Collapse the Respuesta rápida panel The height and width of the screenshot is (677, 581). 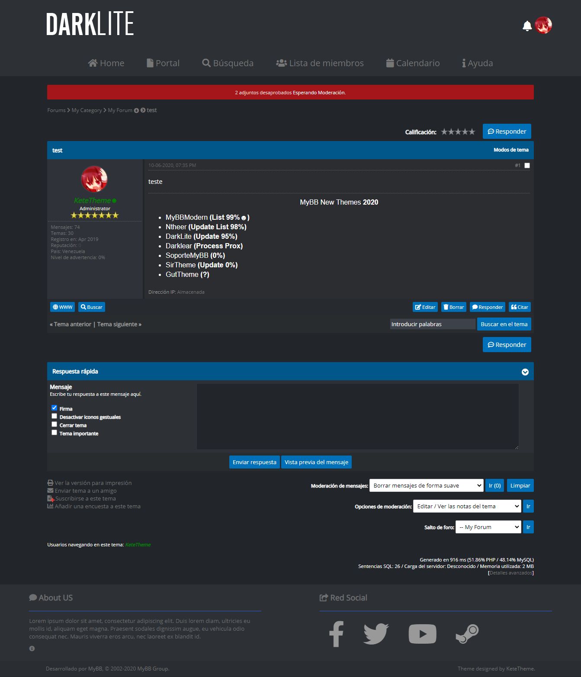pos(525,372)
